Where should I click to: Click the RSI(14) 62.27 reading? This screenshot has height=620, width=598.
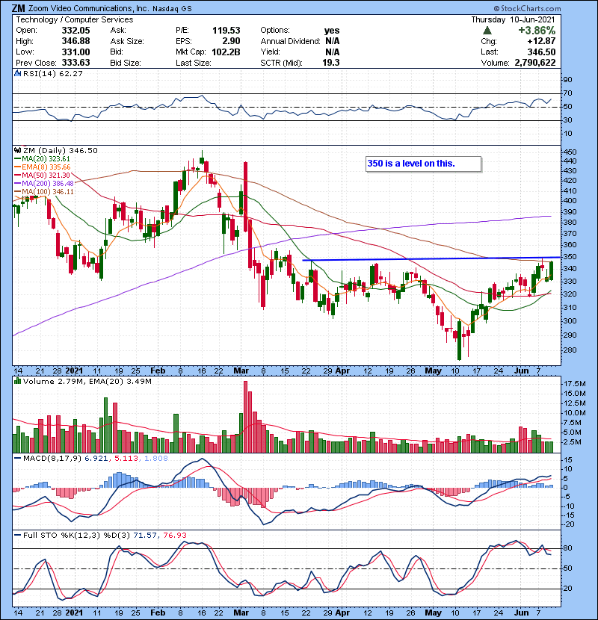[x=53, y=73]
